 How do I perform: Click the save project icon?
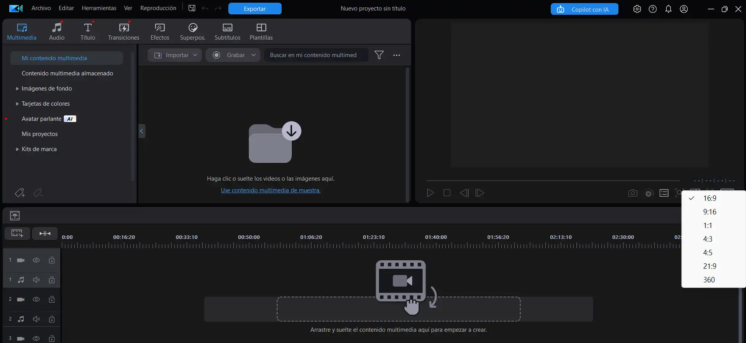pyautogui.click(x=192, y=8)
